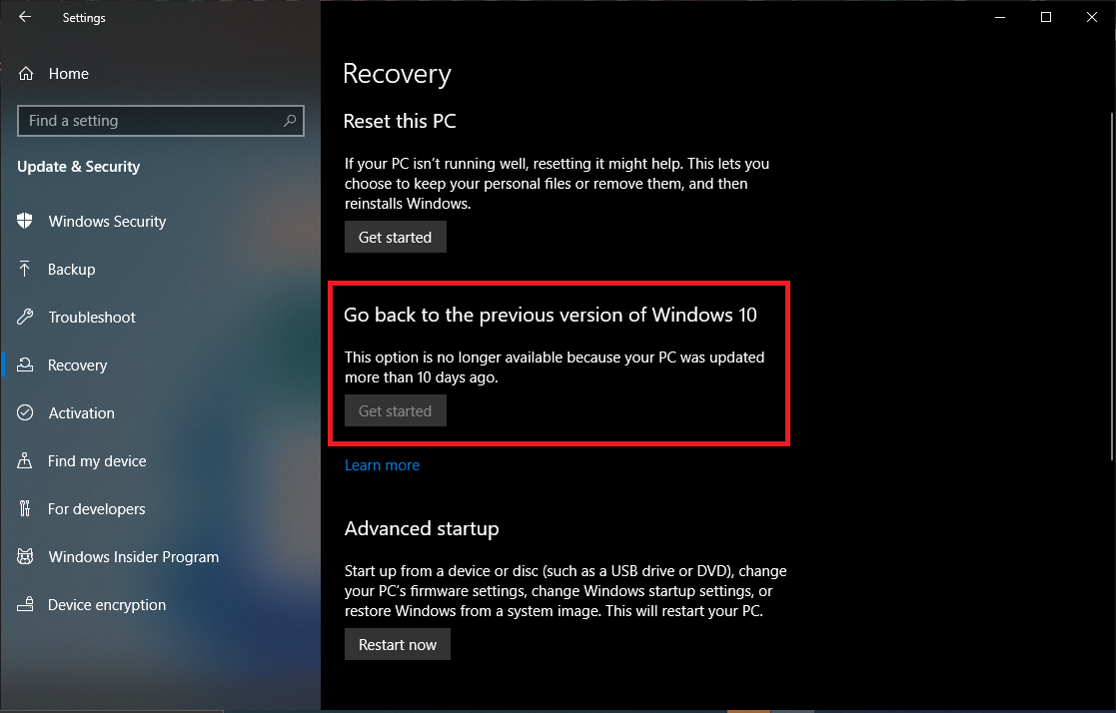Click the Reset this PC heading

tap(400, 121)
